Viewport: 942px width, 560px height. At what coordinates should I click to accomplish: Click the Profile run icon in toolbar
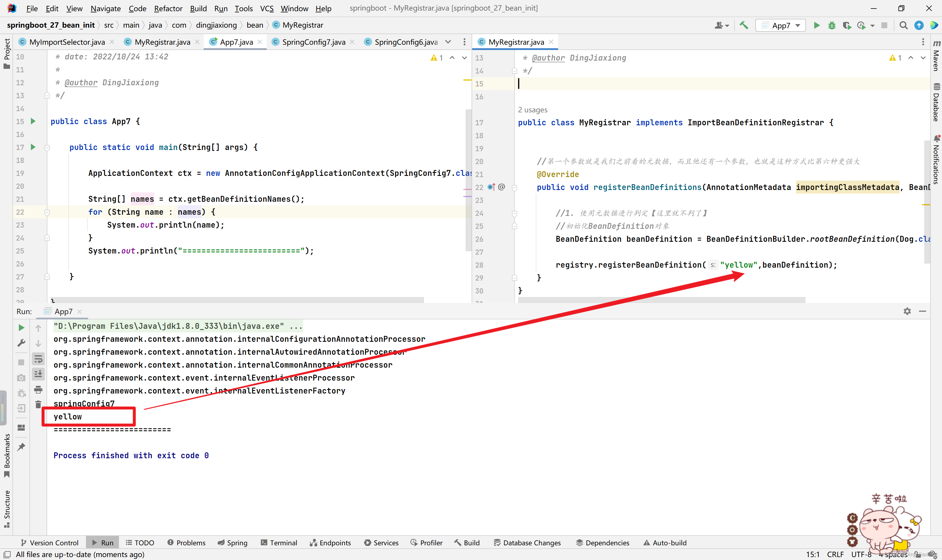point(862,25)
